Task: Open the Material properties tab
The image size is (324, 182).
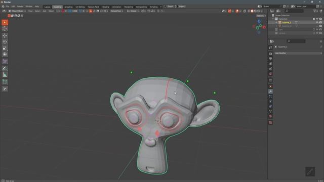Action: pyautogui.click(x=270, y=116)
